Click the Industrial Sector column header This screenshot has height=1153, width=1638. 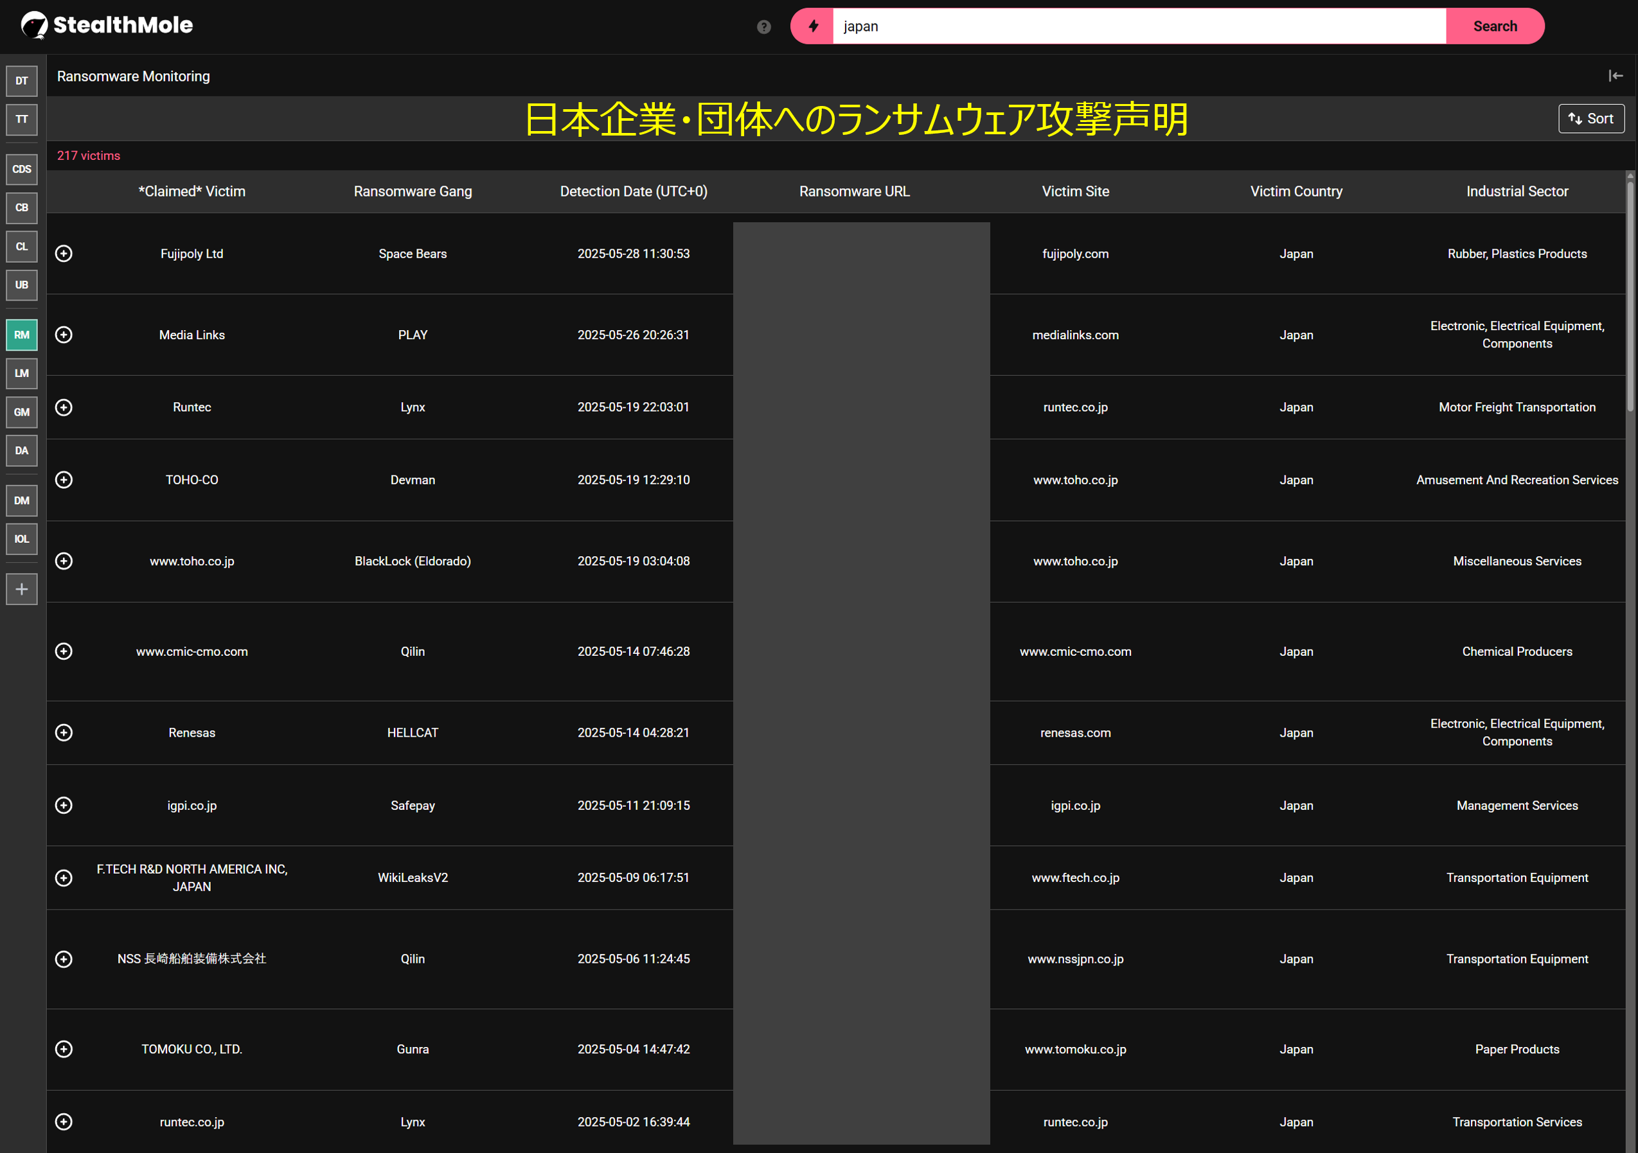tap(1517, 191)
